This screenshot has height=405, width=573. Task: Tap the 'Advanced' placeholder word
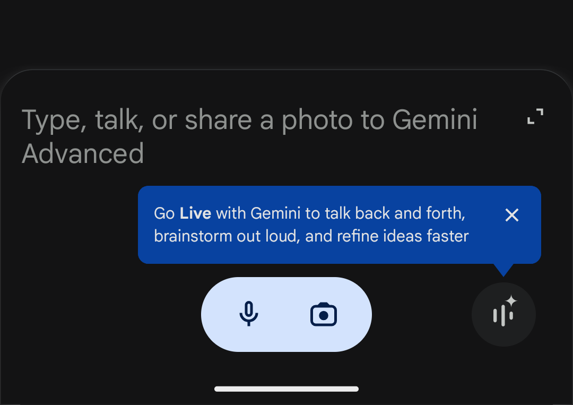83,153
